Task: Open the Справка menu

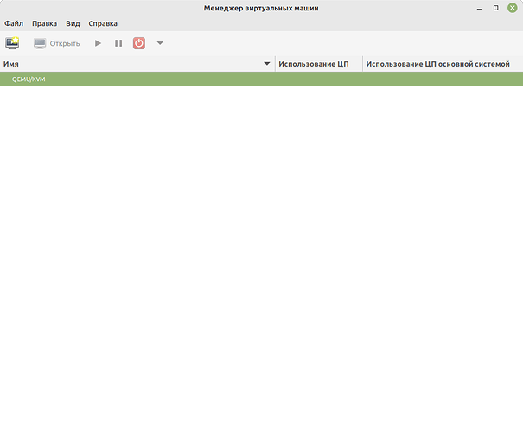Action: 103,23
